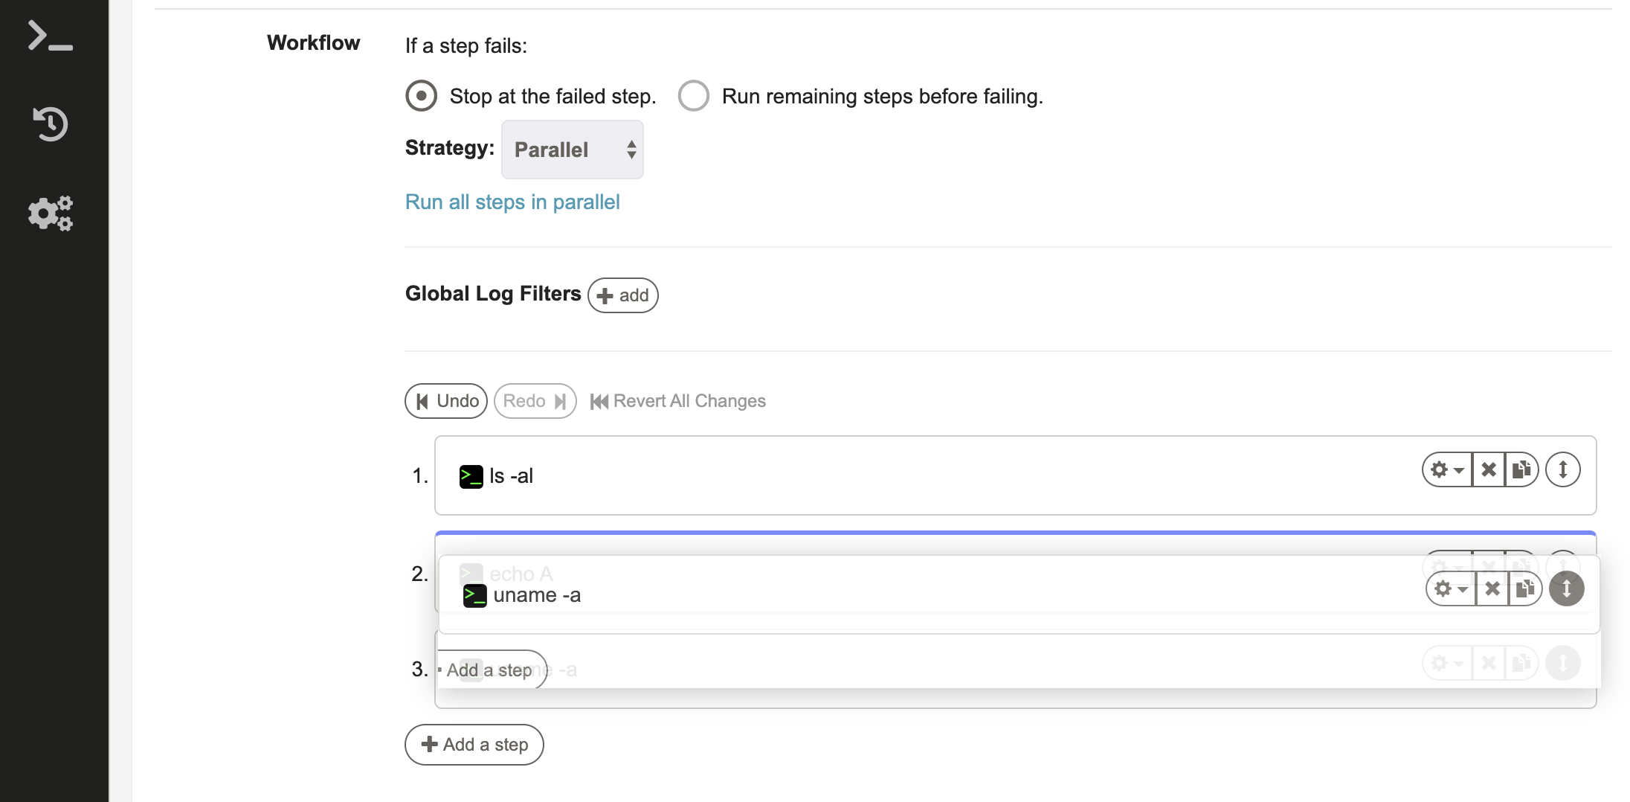
Task: Duplicate the 'ls -al' step
Action: (1521, 469)
